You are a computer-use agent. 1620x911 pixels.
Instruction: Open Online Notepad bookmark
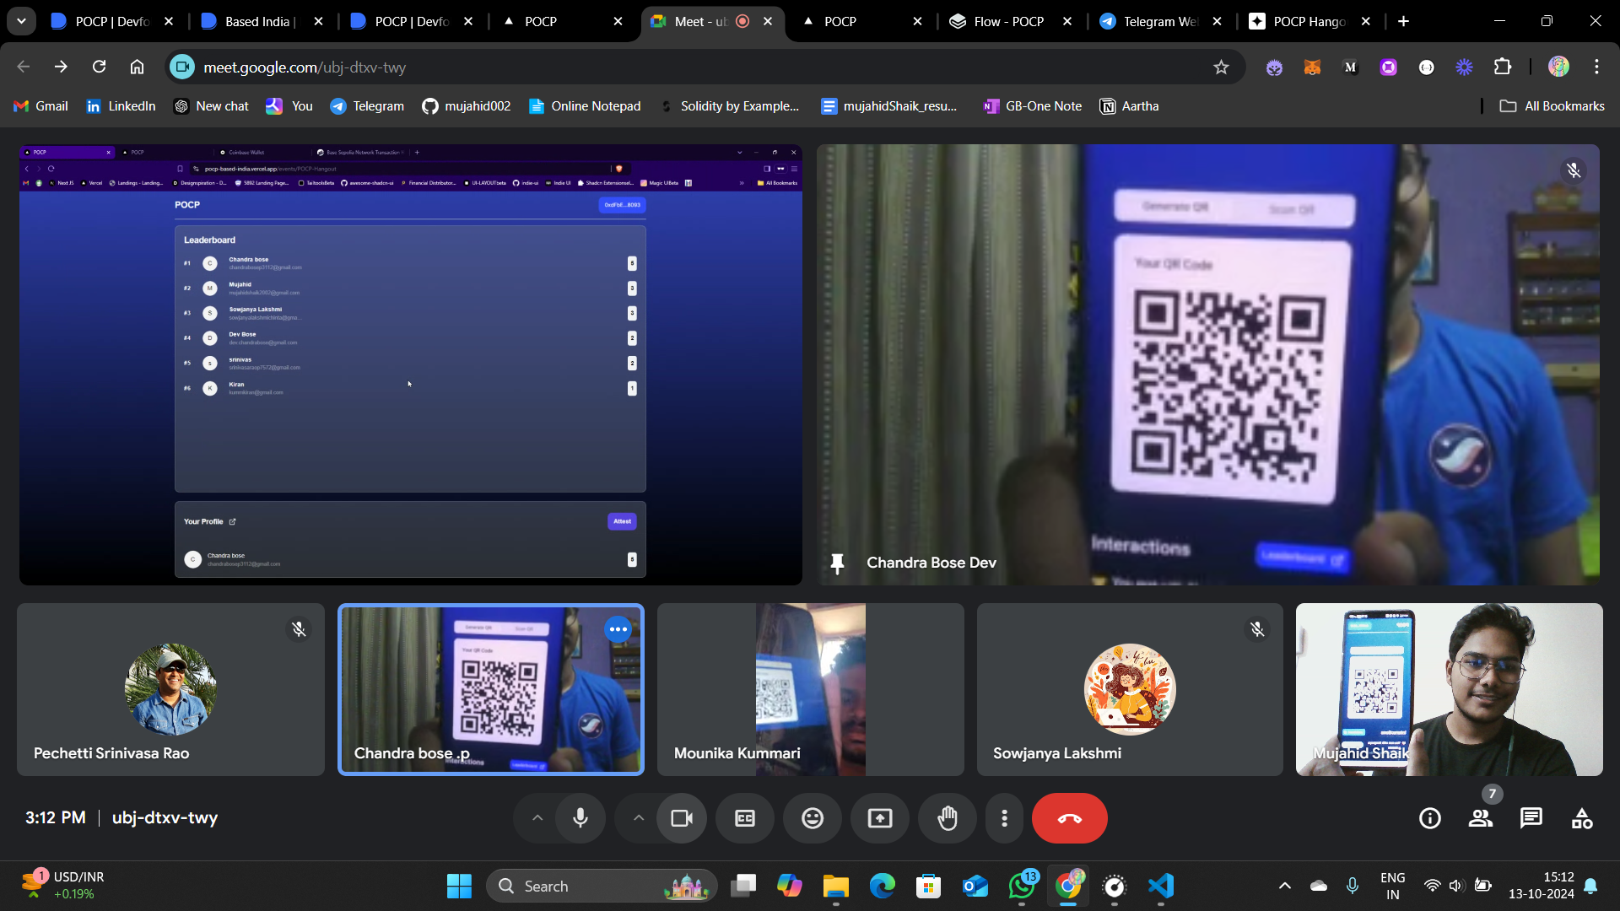pyautogui.click(x=585, y=106)
